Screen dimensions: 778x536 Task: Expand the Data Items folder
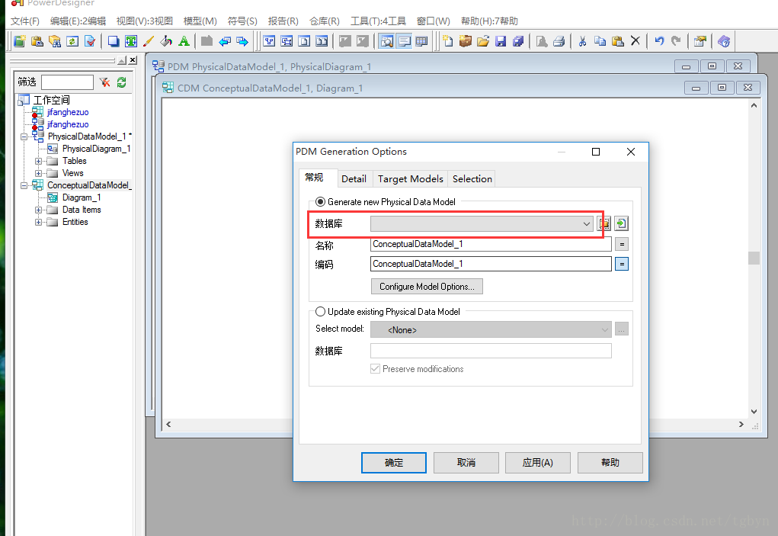coord(38,210)
